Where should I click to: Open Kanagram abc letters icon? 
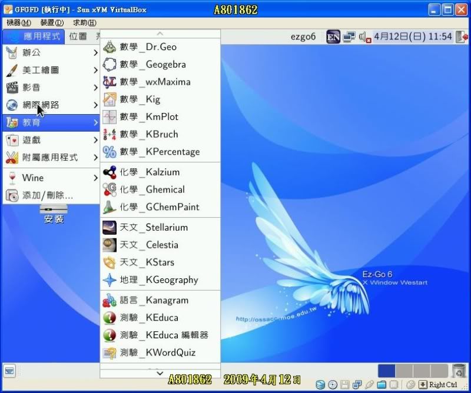click(x=110, y=300)
